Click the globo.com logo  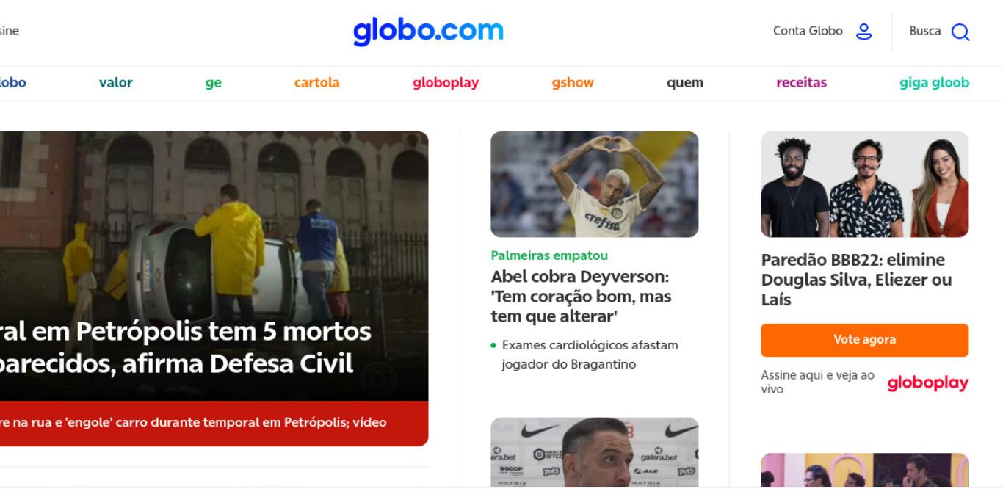point(428,32)
